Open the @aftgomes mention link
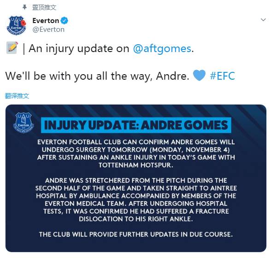Viewport: 270px width, 258px height. click(x=162, y=48)
